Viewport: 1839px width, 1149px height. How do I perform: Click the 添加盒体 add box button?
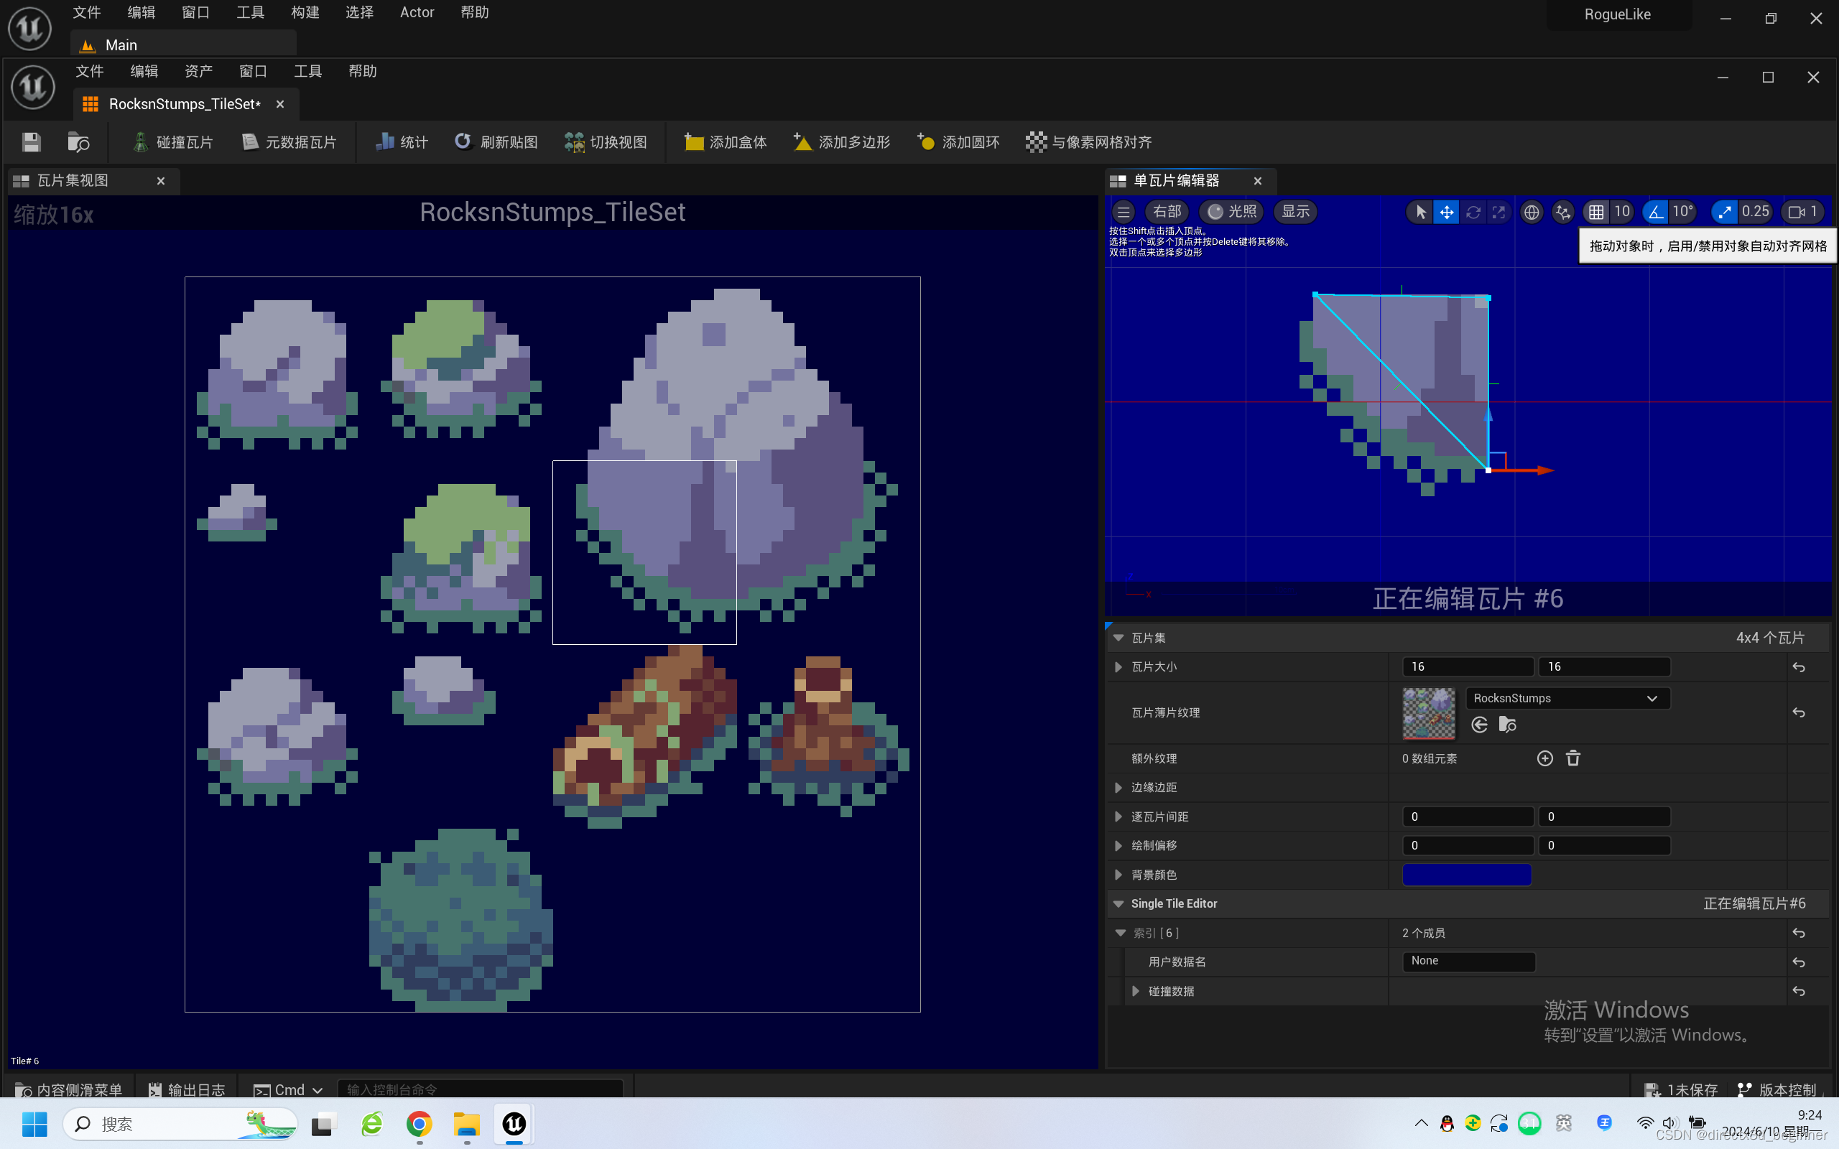tap(725, 142)
